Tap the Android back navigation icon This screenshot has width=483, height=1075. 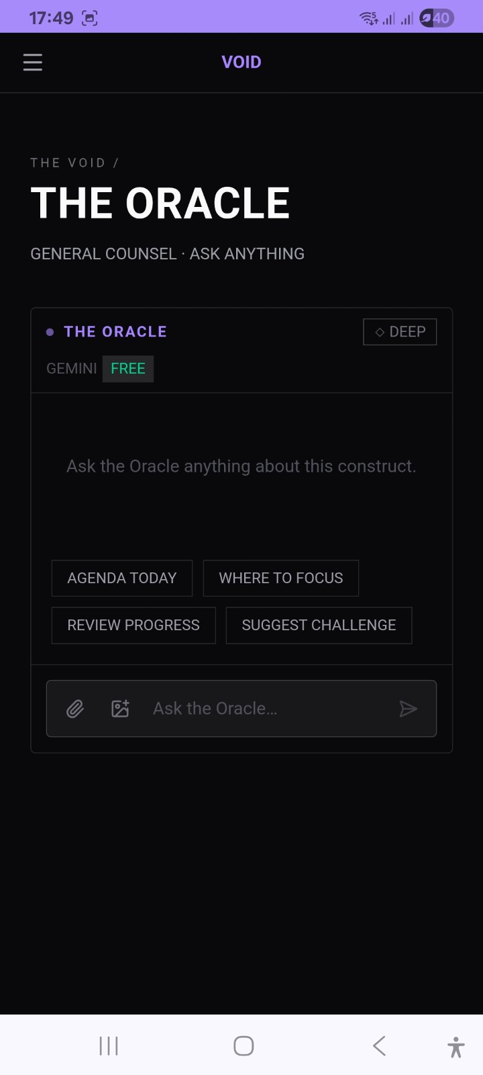pyautogui.click(x=379, y=1045)
